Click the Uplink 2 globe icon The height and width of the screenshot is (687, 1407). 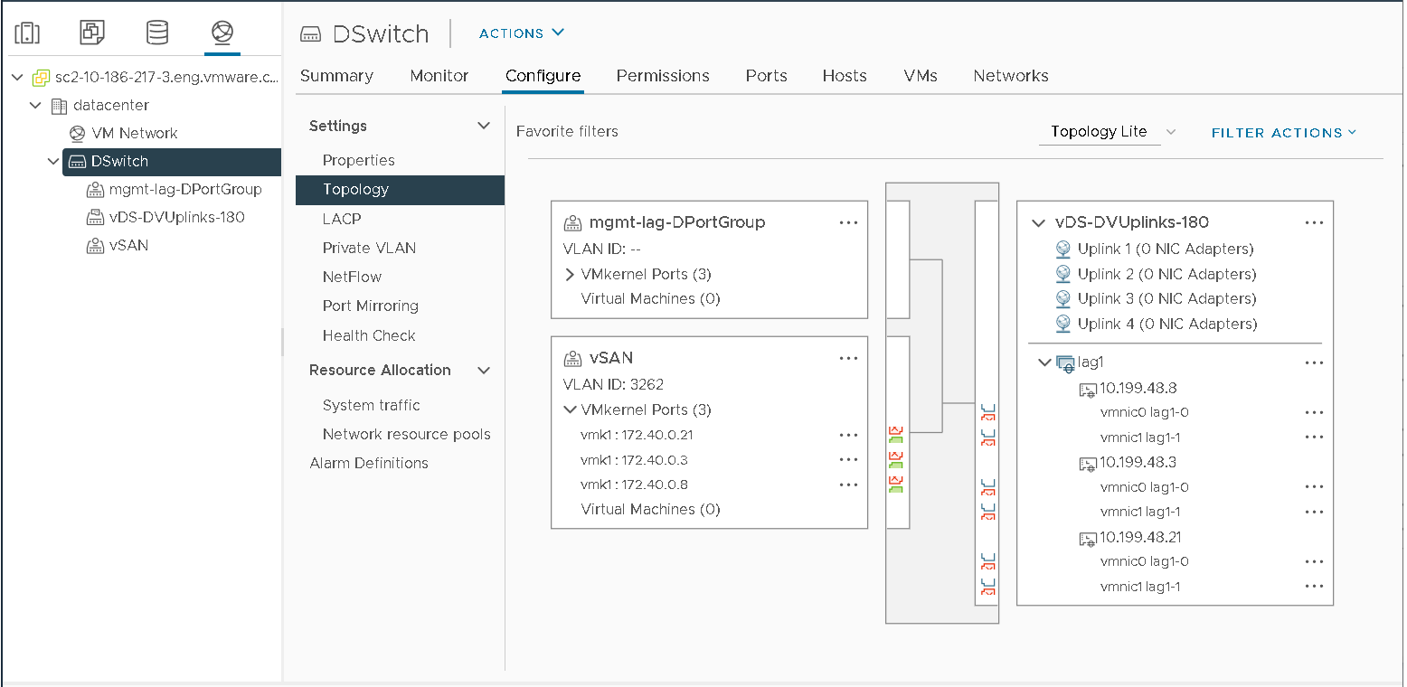coord(1063,274)
